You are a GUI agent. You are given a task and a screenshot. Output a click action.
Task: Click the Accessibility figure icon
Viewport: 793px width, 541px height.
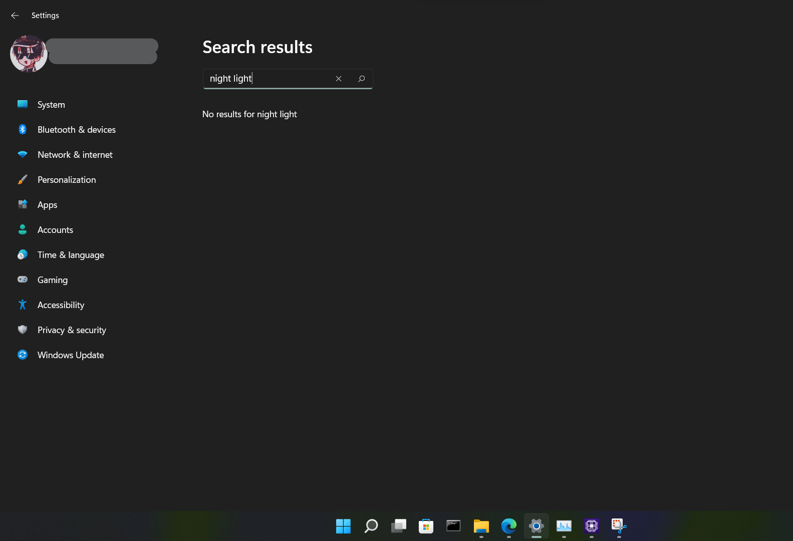tap(23, 305)
